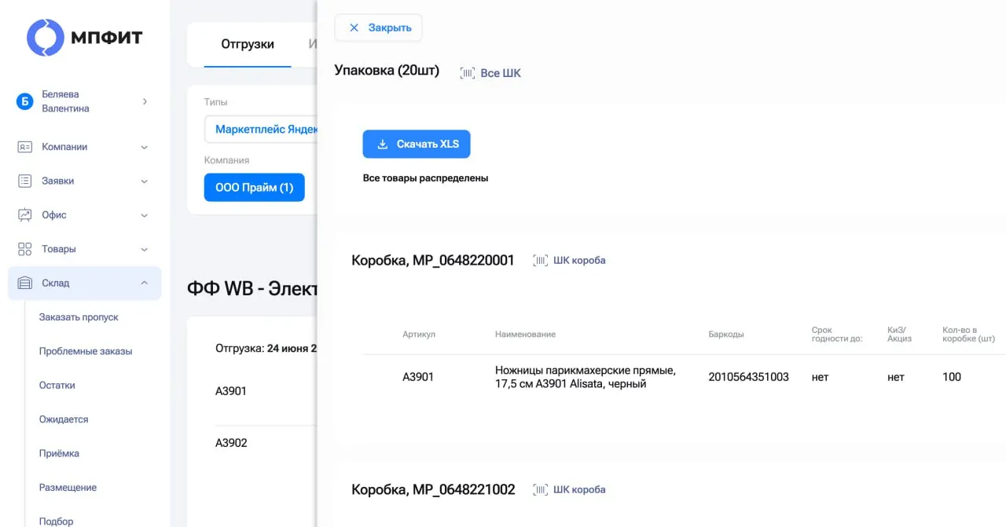Open the Заказать пропуск menu item
The width and height of the screenshot is (1006, 527).
pyautogui.click(x=79, y=317)
